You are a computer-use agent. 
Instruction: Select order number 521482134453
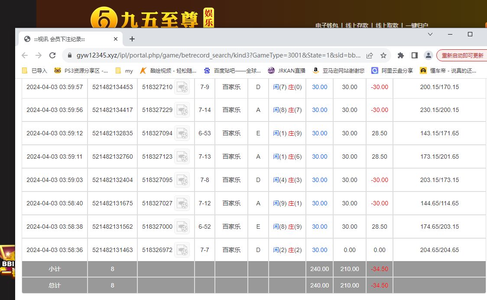[x=112, y=87]
